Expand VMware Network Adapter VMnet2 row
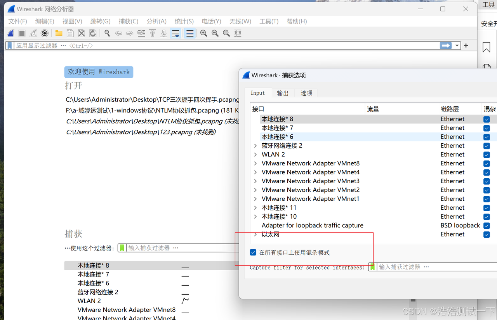 [255, 190]
